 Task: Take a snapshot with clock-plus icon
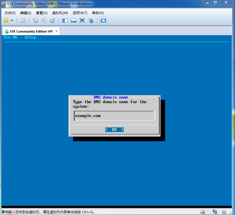click(x=35, y=20)
